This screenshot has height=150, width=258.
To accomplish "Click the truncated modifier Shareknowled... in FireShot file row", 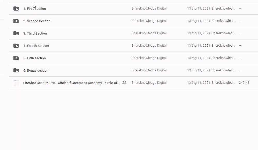I will point(223,83).
